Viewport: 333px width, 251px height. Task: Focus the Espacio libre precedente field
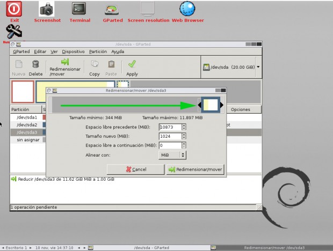(170, 127)
